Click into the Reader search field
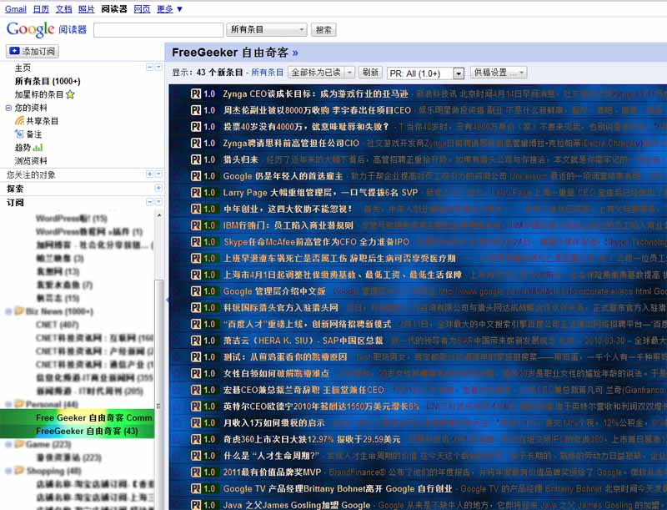The width and height of the screenshot is (667, 510). tap(158, 30)
